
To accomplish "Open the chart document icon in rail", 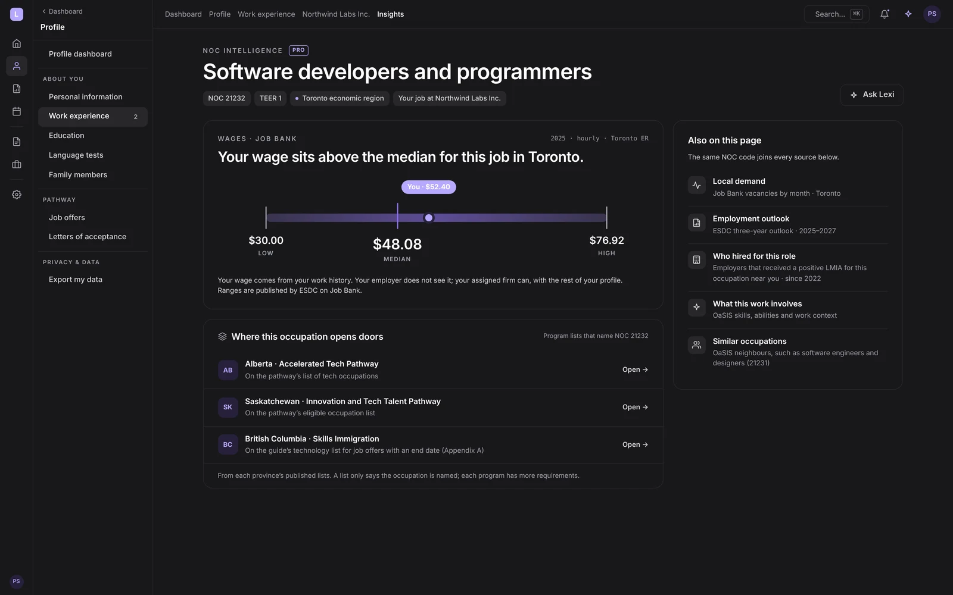I will coord(17,89).
